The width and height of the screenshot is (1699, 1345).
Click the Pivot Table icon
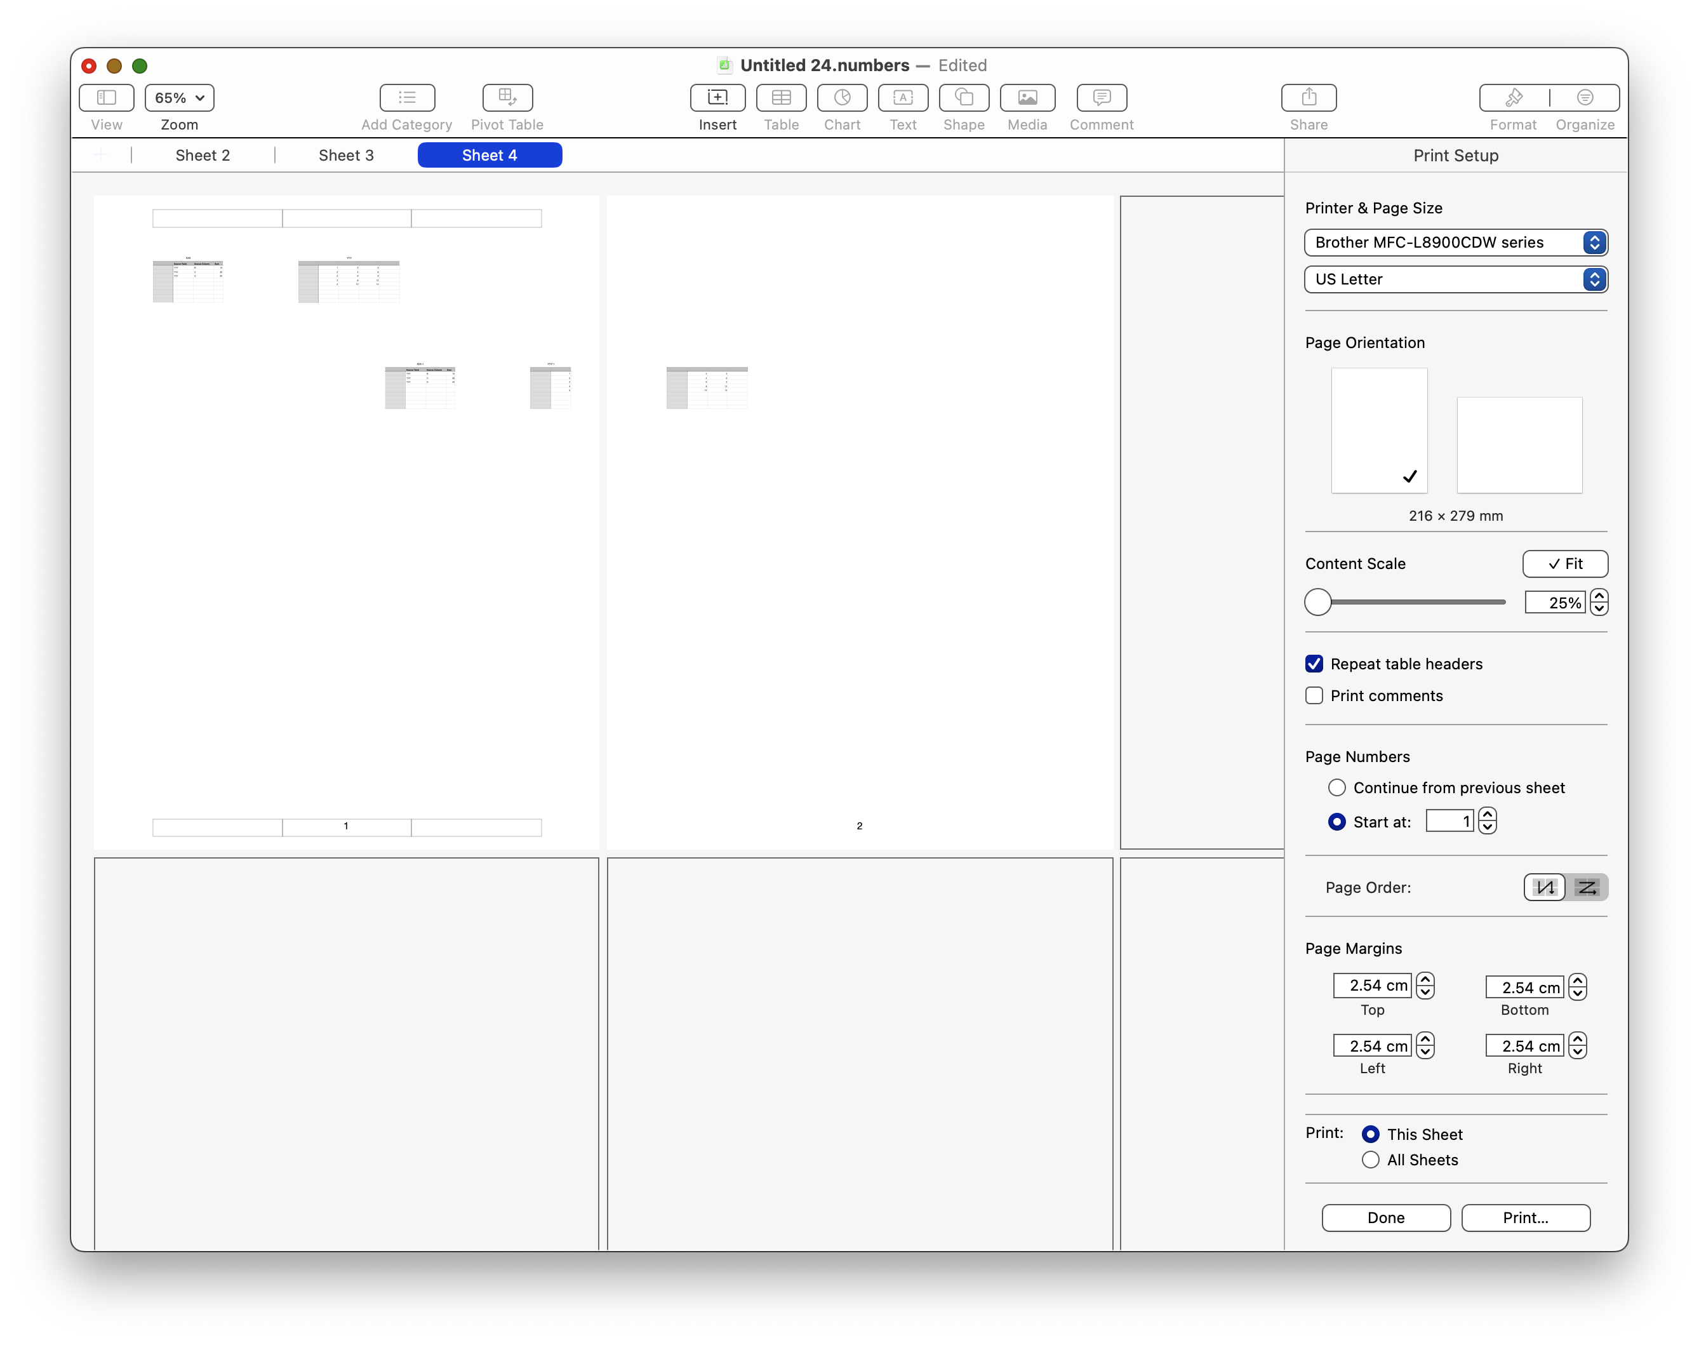click(x=507, y=98)
